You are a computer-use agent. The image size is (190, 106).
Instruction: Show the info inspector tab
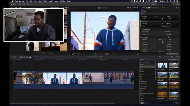[149, 8]
